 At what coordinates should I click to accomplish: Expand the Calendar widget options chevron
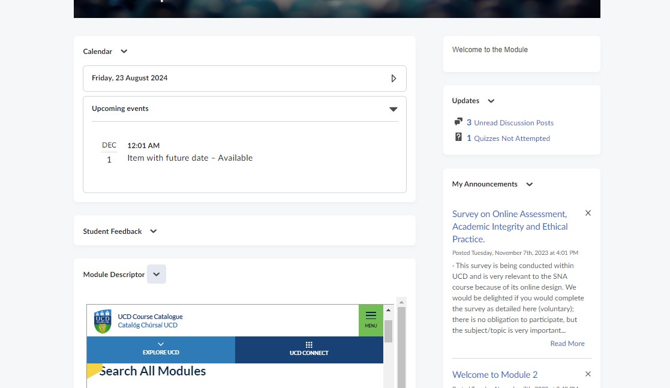[x=124, y=52]
